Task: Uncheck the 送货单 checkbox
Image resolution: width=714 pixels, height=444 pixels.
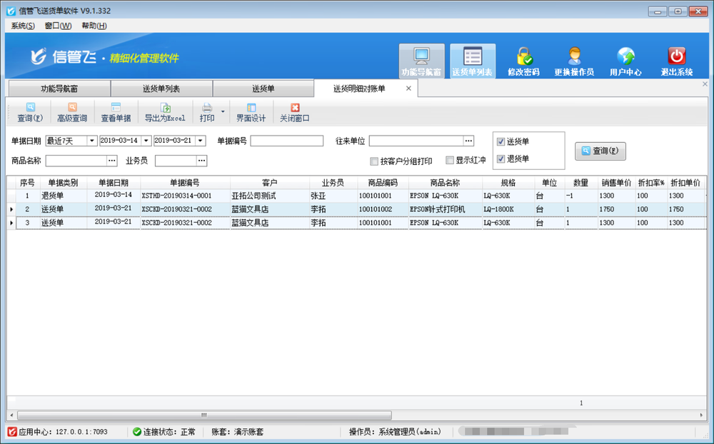Action: (x=501, y=142)
